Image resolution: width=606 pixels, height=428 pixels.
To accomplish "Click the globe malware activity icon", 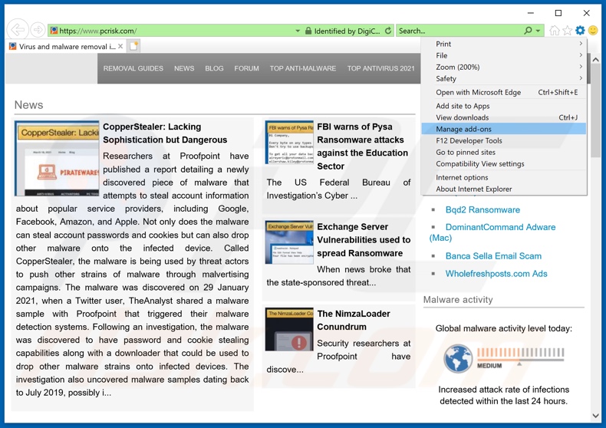I will coord(458,358).
